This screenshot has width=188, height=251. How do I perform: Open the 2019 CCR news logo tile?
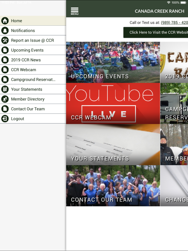(174, 62)
